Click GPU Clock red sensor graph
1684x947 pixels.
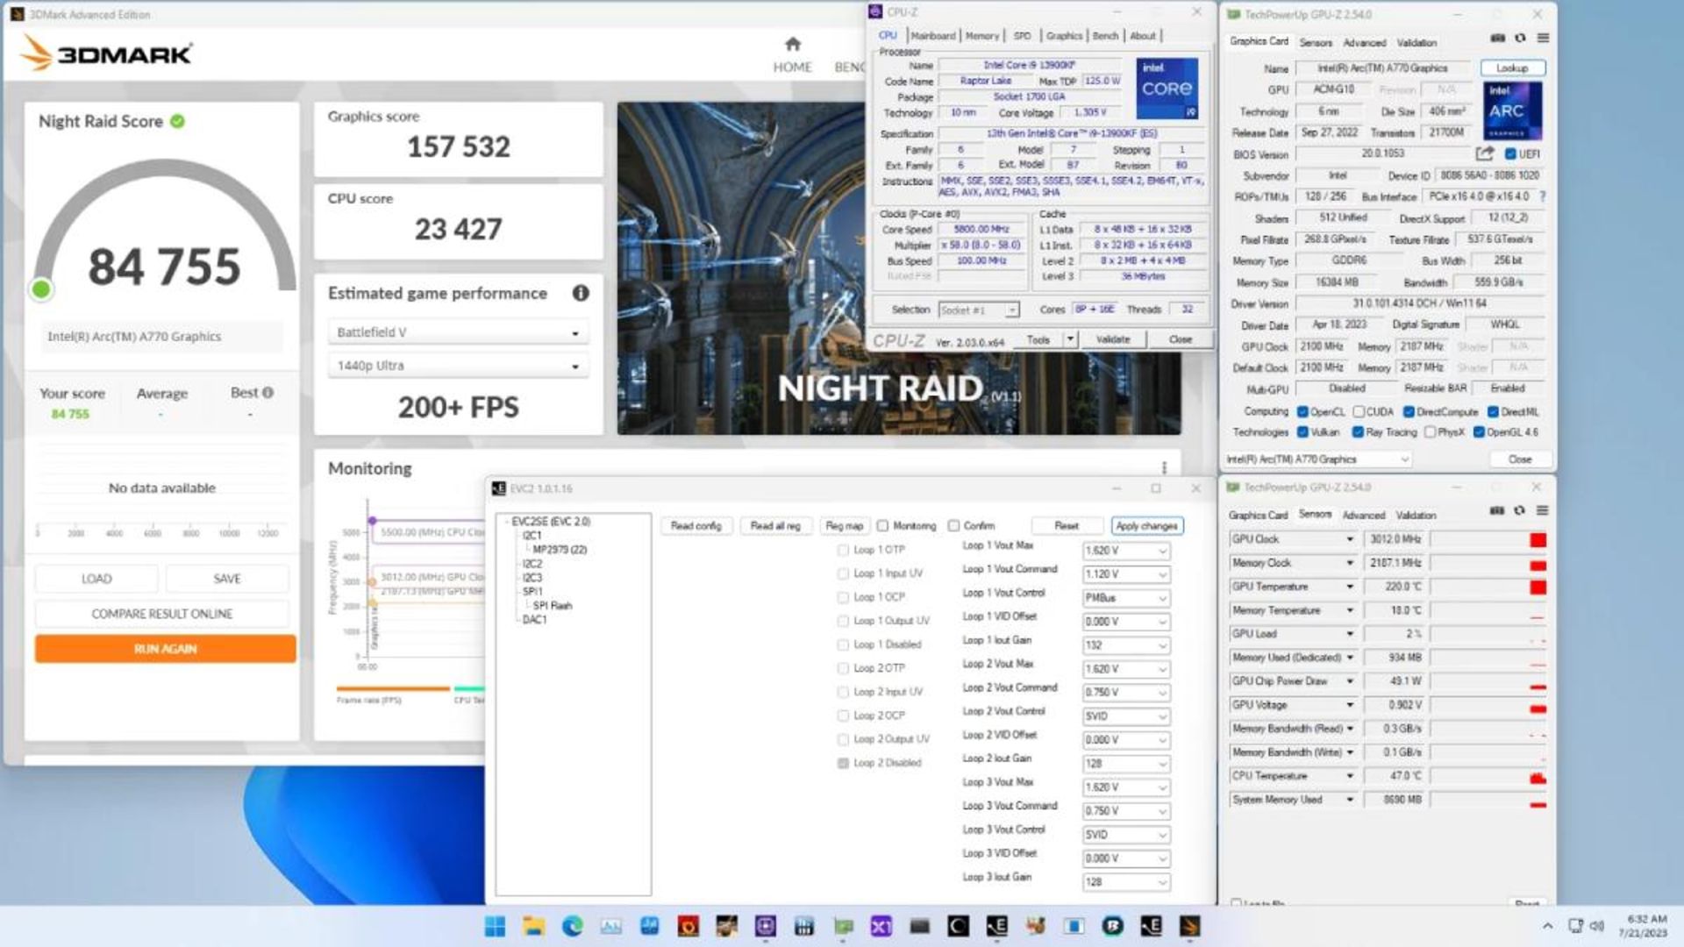[x=1488, y=539]
